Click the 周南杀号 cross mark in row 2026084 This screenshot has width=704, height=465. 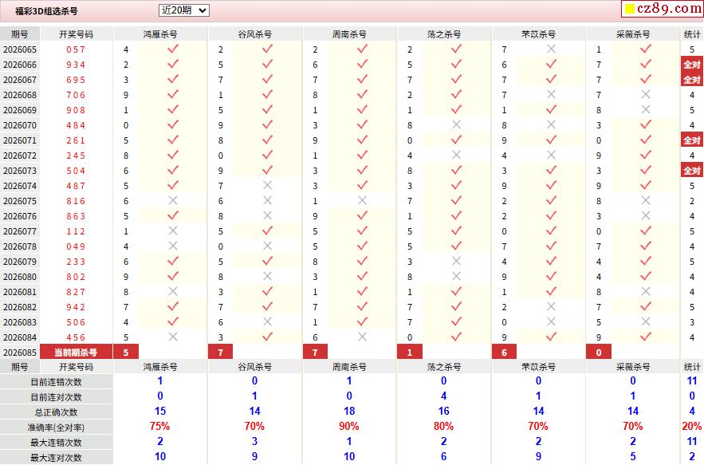(362, 337)
